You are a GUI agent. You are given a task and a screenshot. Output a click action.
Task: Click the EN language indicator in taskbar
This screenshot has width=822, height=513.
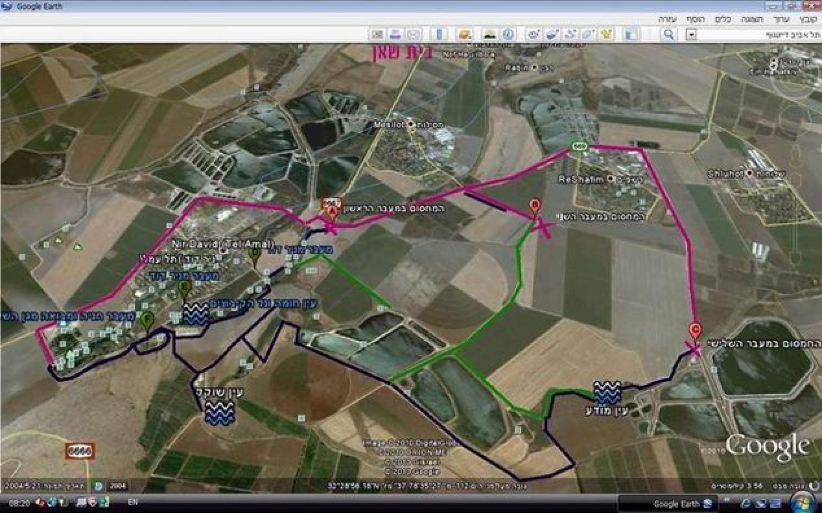pos(133,502)
